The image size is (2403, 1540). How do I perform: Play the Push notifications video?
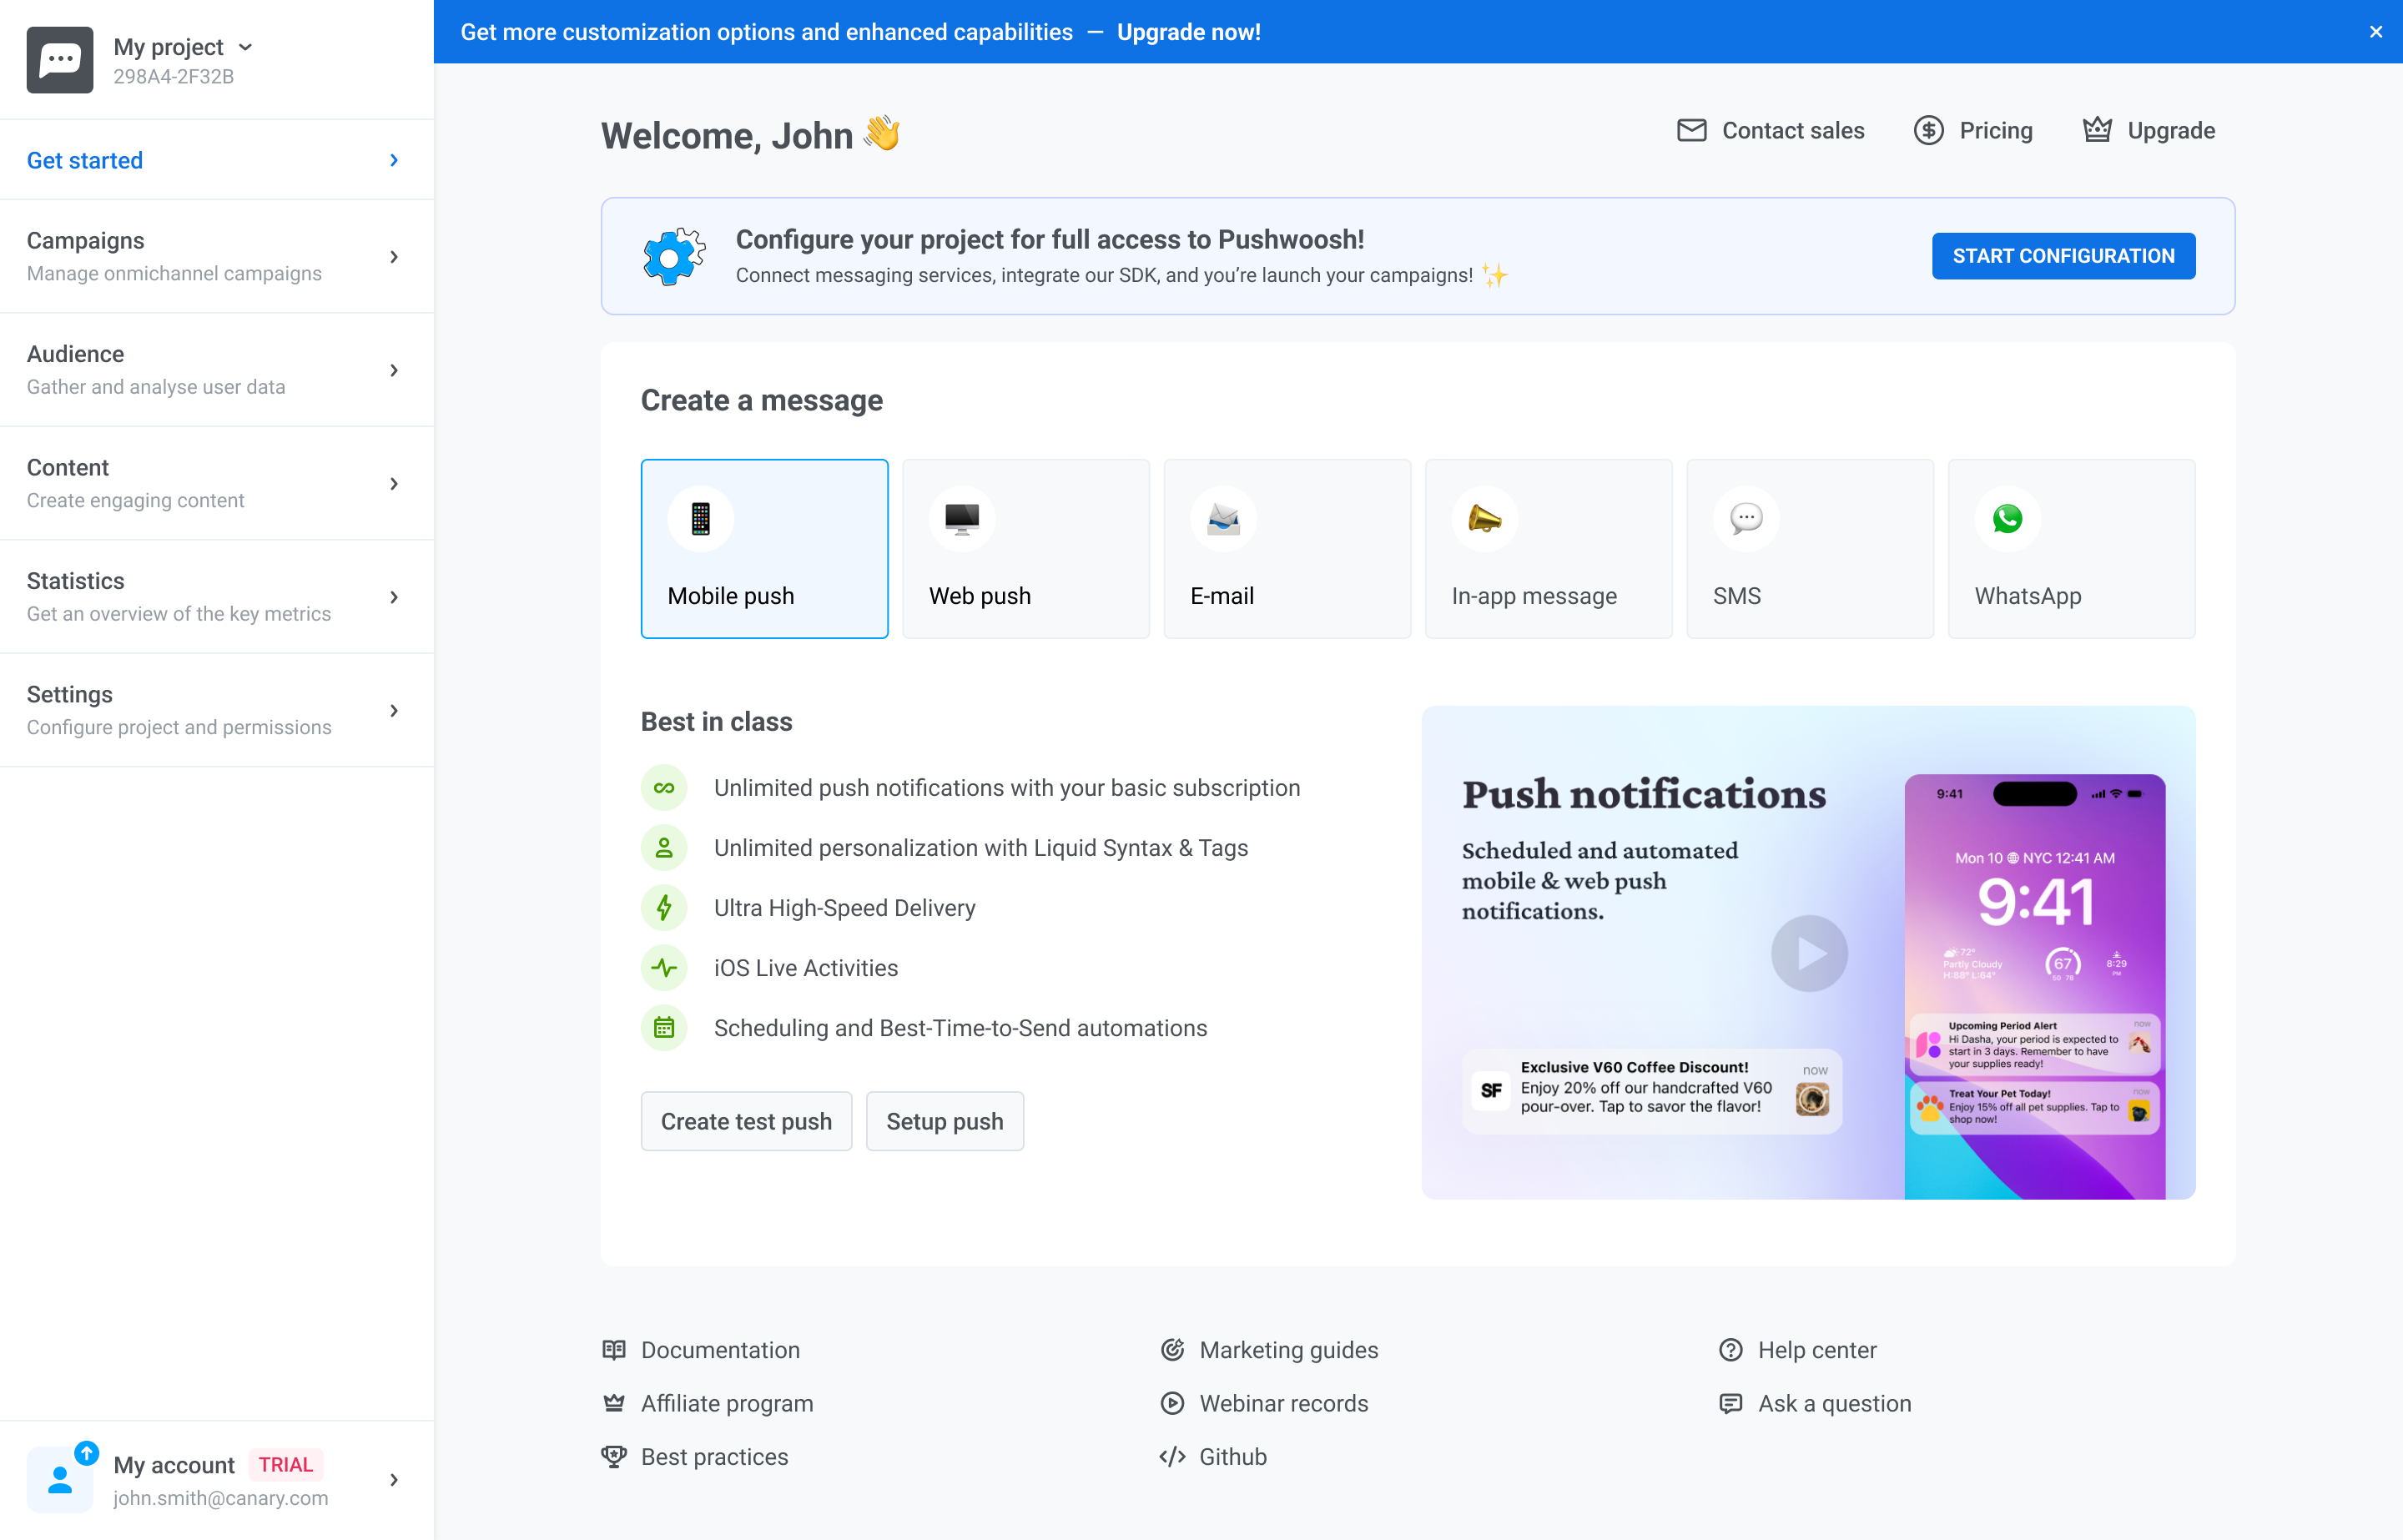click(1809, 953)
